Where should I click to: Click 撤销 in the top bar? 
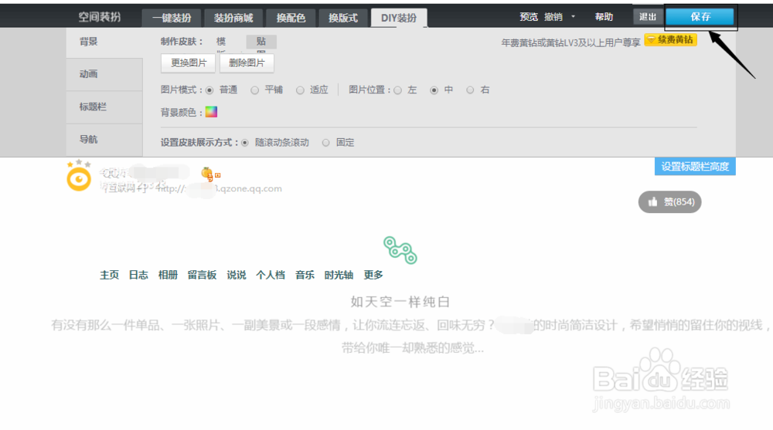(553, 17)
